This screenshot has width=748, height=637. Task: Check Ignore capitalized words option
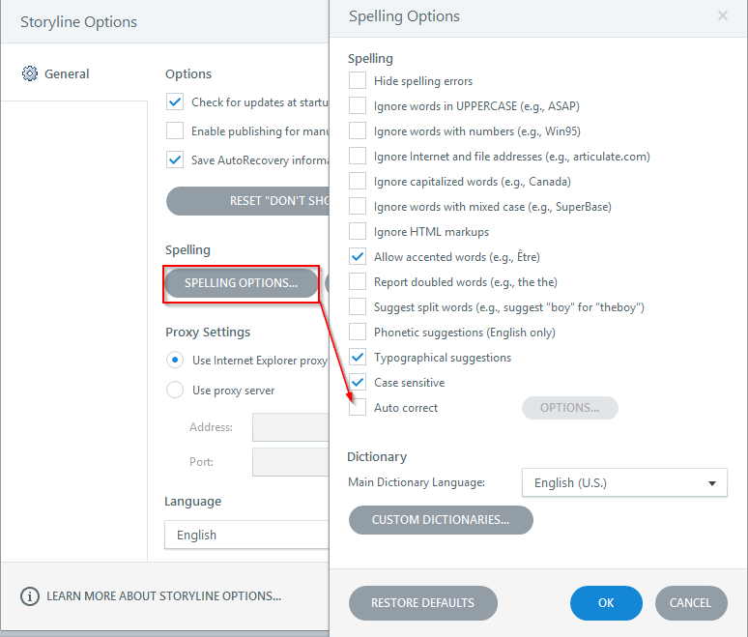[x=358, y=182]
